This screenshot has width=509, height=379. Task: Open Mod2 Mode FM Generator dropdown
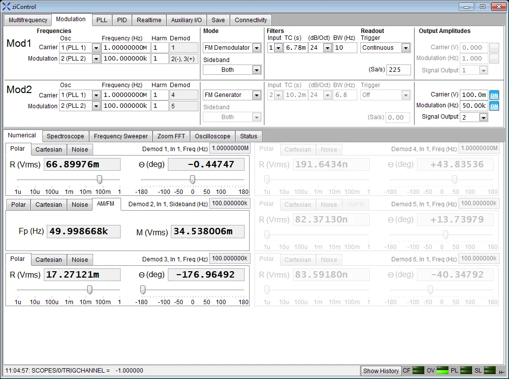click(256, 95)
